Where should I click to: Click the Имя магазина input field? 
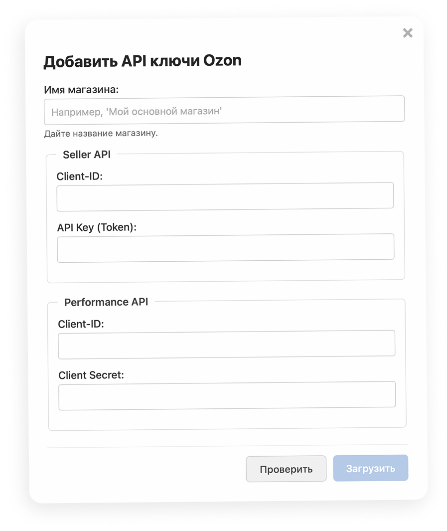224,110
